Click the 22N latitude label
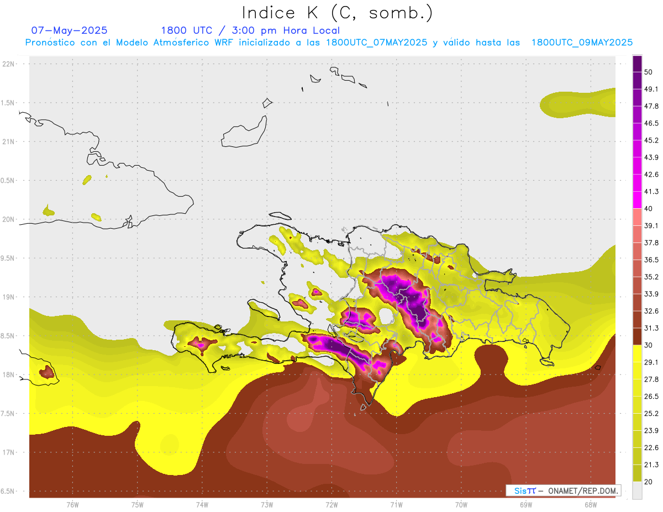 [x=9, y=64]
